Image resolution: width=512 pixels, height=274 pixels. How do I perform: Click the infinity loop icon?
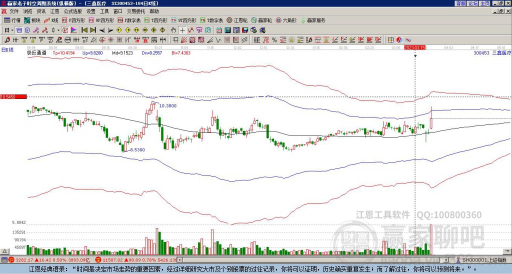click(408, 40)
